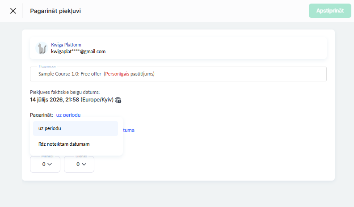The image size is (354, 207).
Task: Click the globe timezone icon
Action: coord(118,100)
